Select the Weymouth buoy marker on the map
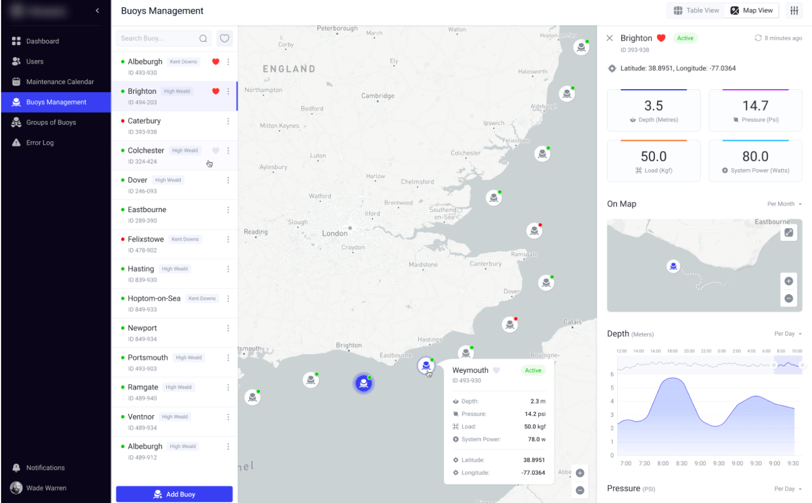 (x=426, y=365)
